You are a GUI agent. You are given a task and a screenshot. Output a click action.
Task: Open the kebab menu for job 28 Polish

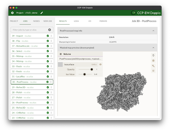51,92
